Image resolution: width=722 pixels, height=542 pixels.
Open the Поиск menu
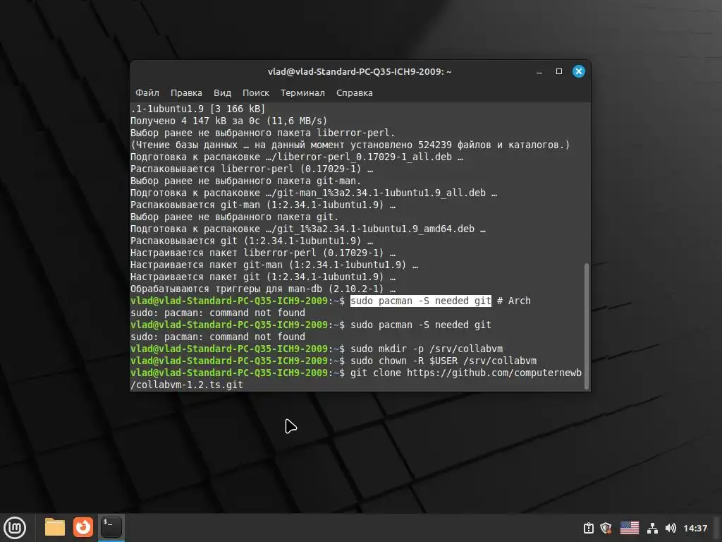coord(255,92)
